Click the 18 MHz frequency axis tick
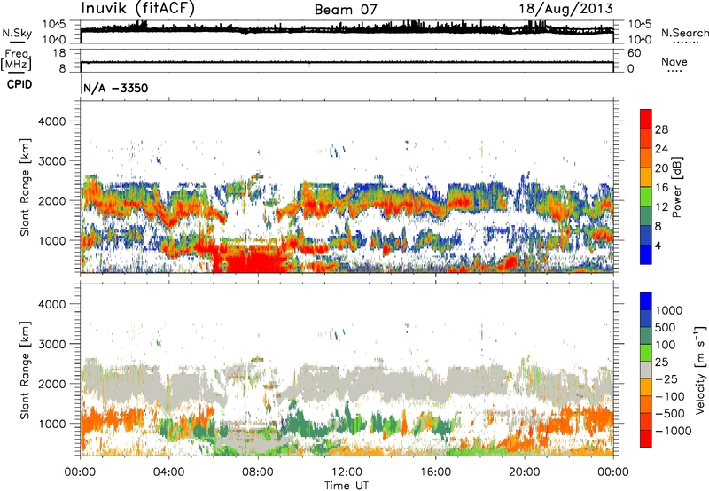709x491 pixels. click(x=59, y=53)
